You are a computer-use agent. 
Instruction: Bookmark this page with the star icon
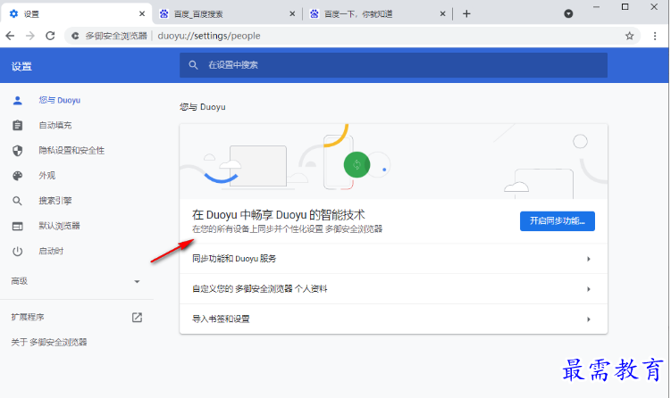tap(629, 36)
